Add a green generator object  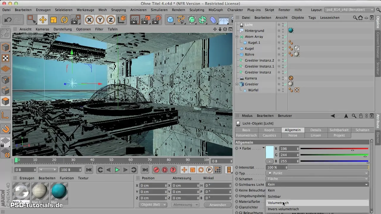point(192,20)
